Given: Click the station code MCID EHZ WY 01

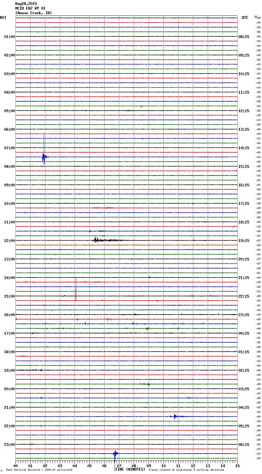Looking at the screenshot, I should (x=30, y=8).
